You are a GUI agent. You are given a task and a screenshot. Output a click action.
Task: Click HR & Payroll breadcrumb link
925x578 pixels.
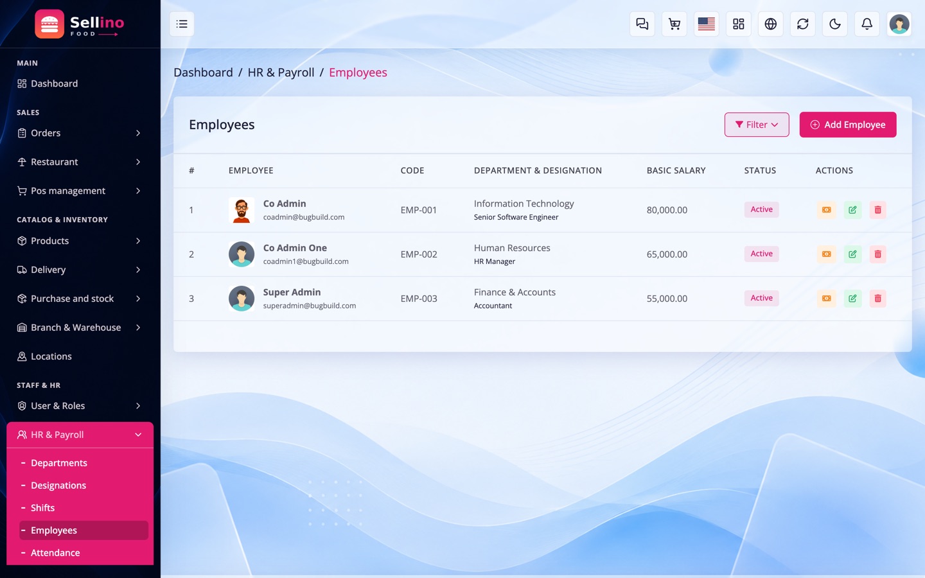tap(281, 73)
